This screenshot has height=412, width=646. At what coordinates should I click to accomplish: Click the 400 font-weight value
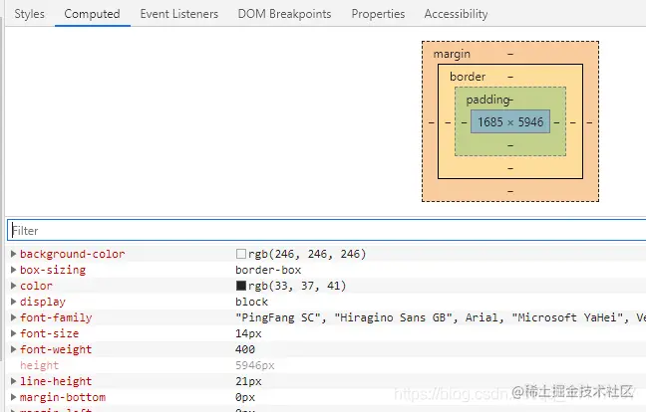[245, 349]
